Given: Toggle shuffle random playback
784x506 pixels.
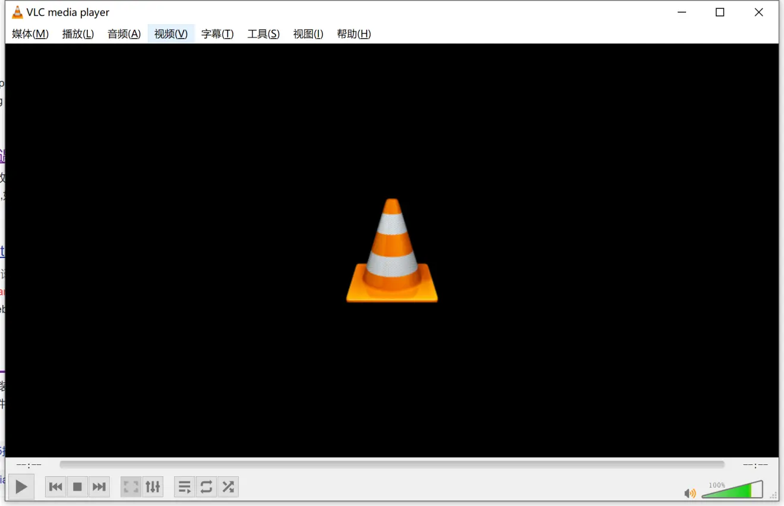Looking at the screenshot, I should (228, 488).
